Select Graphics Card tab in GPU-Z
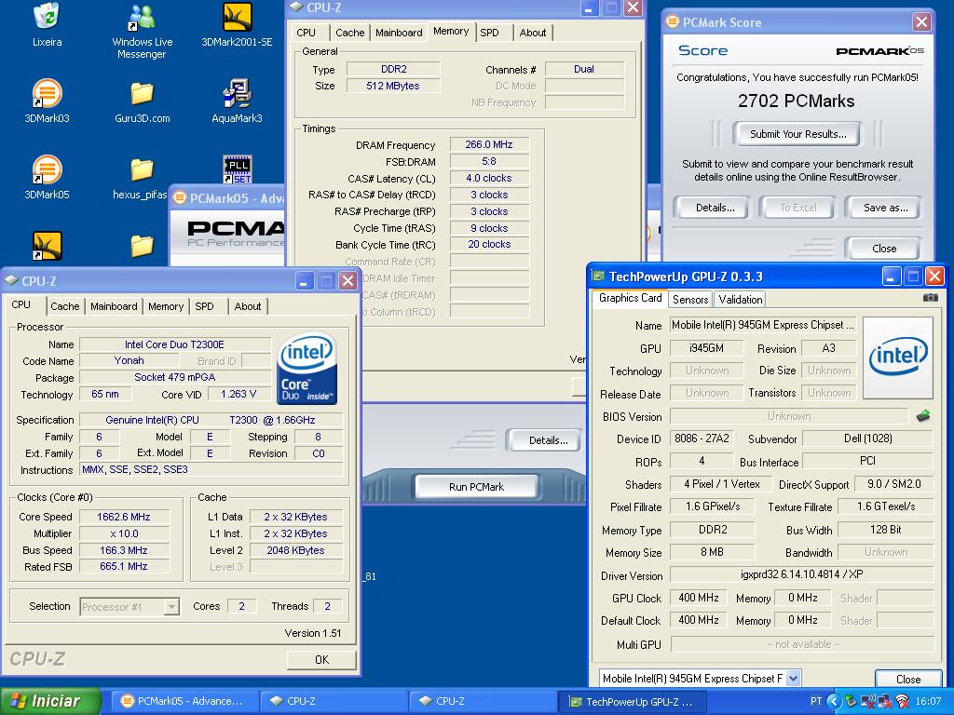Screen dimensions: 954x715 click(x=630, y=298)
